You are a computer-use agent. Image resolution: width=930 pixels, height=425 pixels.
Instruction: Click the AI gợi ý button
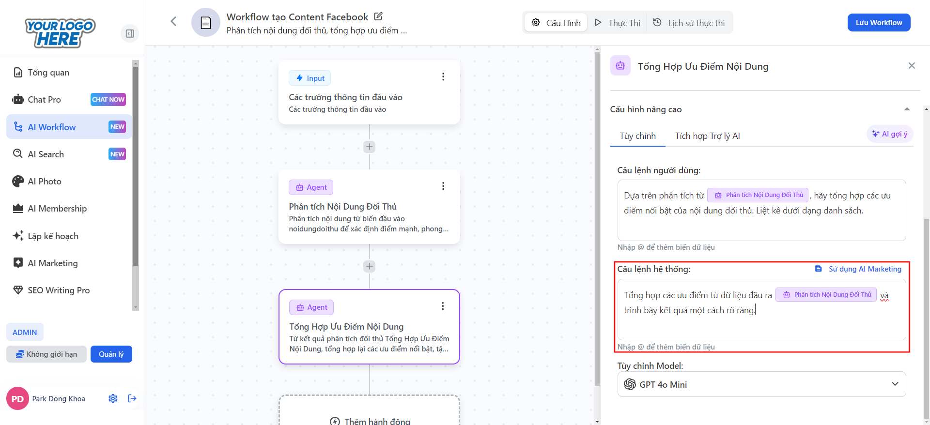pos(889,134)
